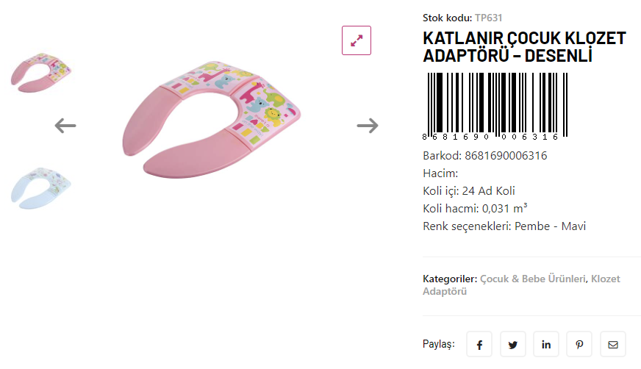Share product on LinkedIn
Image resolution: width=641 pixels, height=369 pixels.
click(x=546, y=344)
